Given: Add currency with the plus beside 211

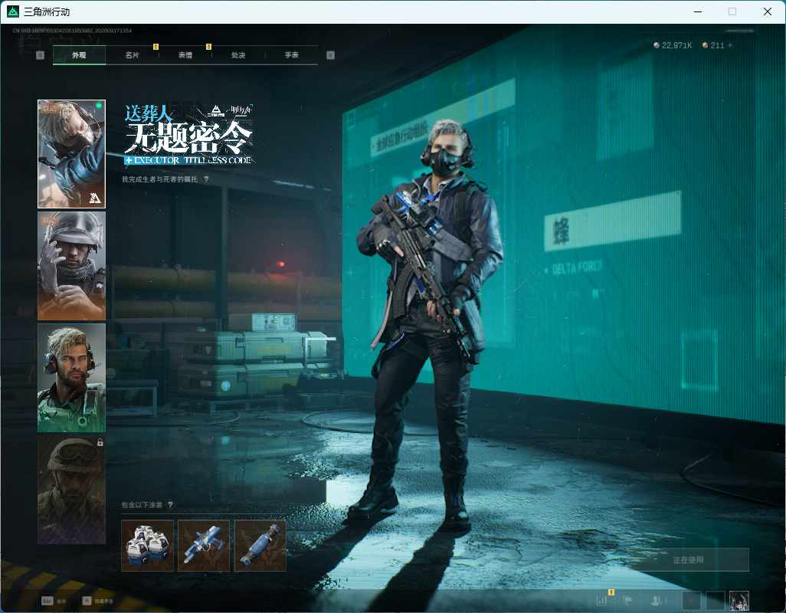Looking at the screenshot, I should 730,45.
